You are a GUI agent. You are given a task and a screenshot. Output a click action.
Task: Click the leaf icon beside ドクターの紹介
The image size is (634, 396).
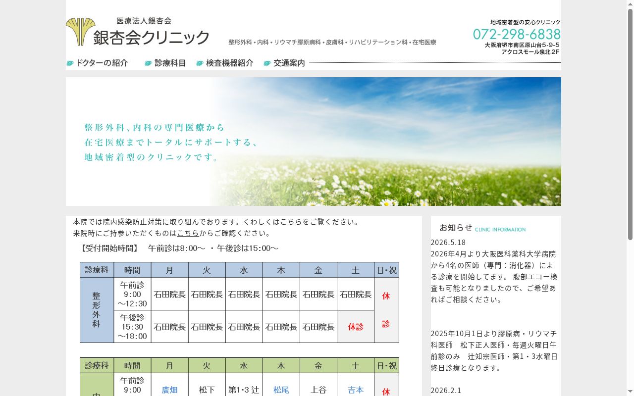[70, 63]
